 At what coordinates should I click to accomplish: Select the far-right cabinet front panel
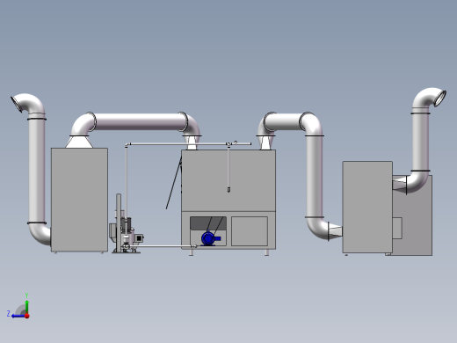pos(367,207)
